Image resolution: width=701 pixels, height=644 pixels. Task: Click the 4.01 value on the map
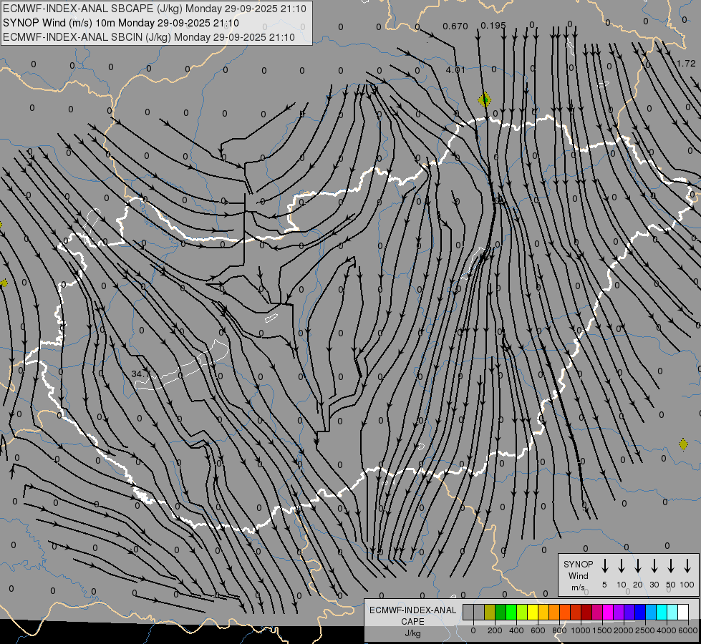[455, 69]
